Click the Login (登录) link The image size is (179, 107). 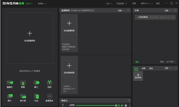158,3
